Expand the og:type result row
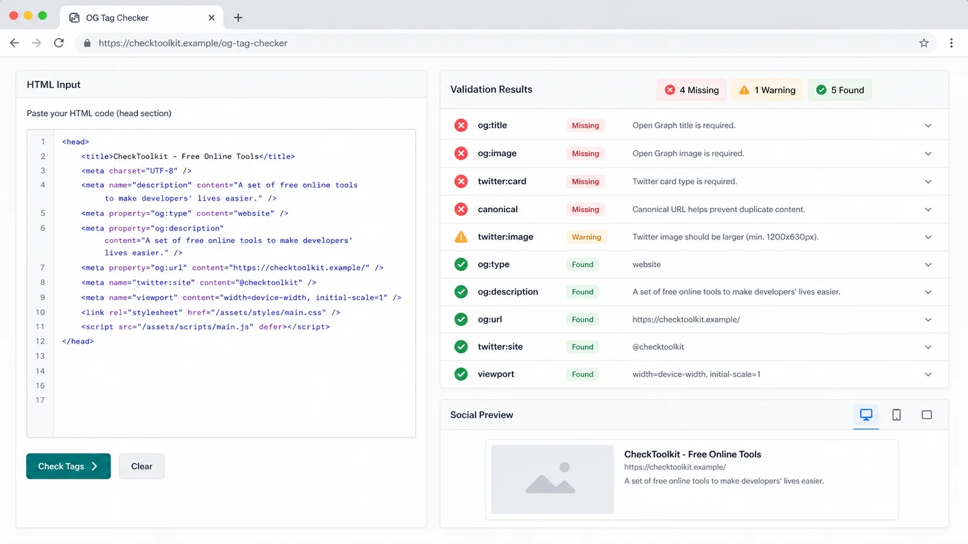 (x=928, y=265)
